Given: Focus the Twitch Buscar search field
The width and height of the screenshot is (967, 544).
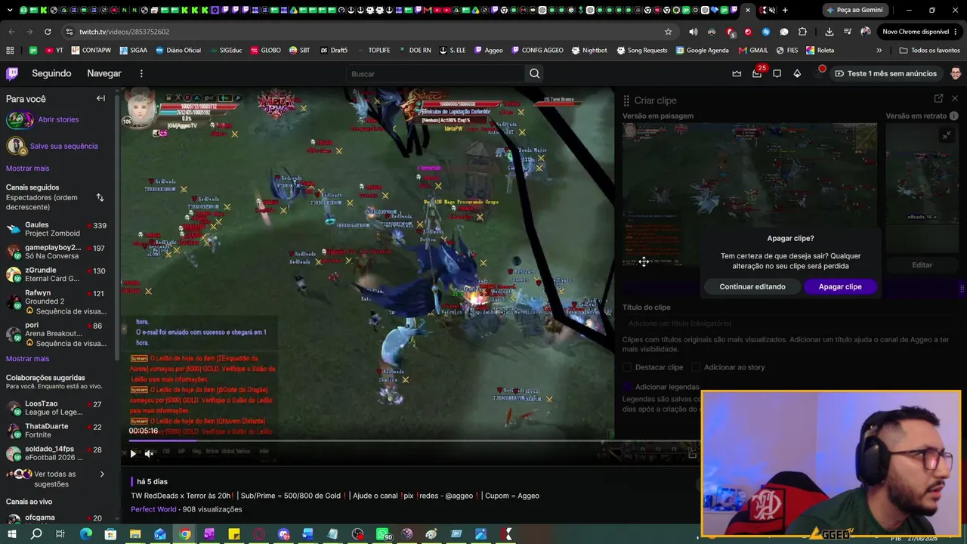Looking at the screenshot, I should [x=436, y=73].
